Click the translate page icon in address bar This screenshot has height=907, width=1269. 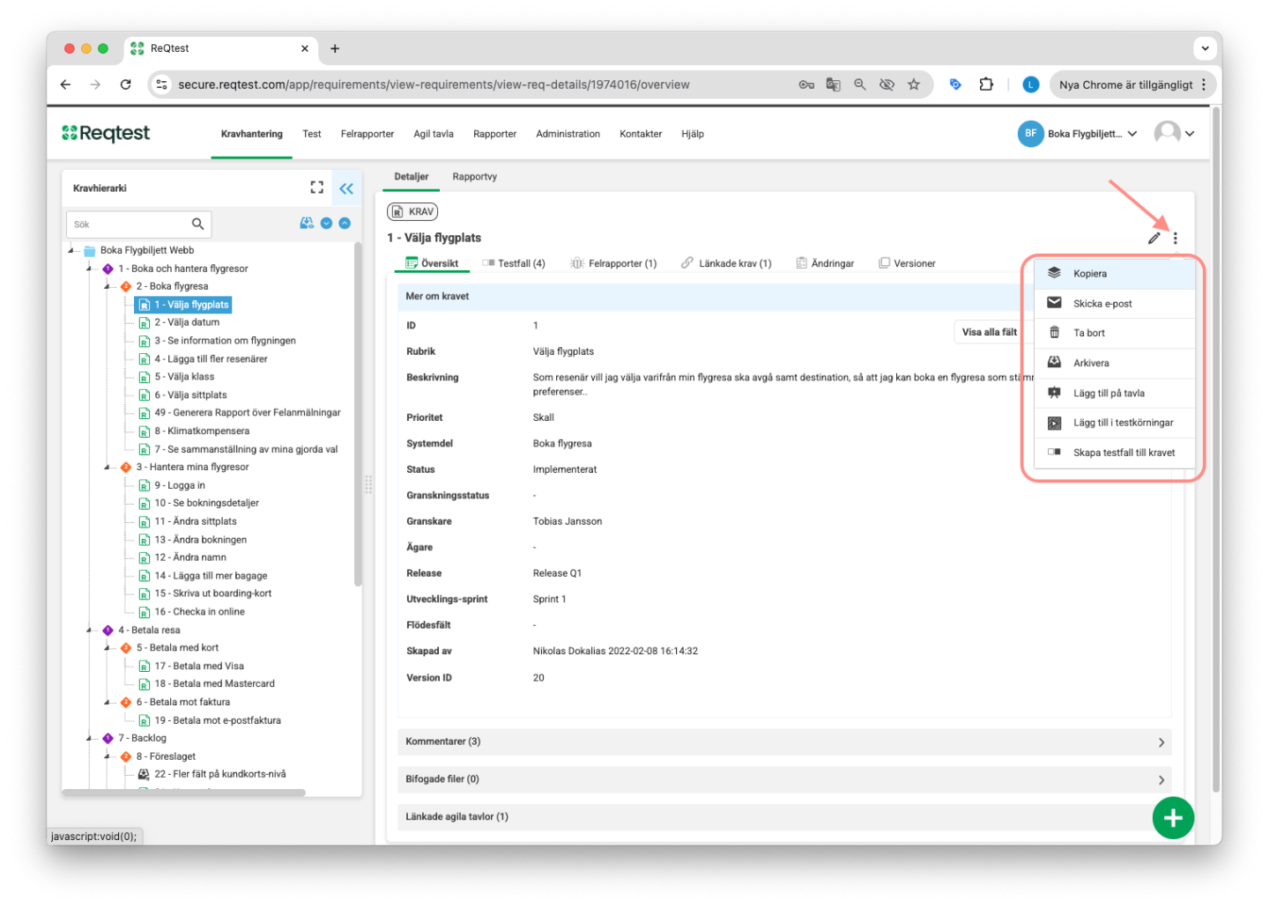[833, 85]
